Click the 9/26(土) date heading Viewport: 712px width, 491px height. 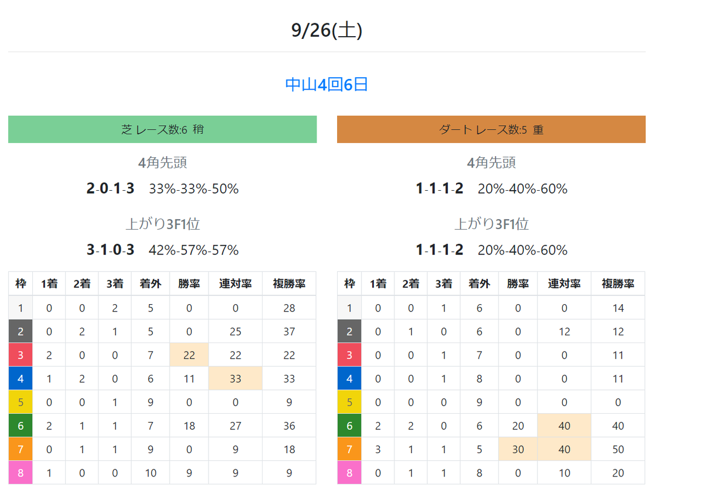click(327, 30)
